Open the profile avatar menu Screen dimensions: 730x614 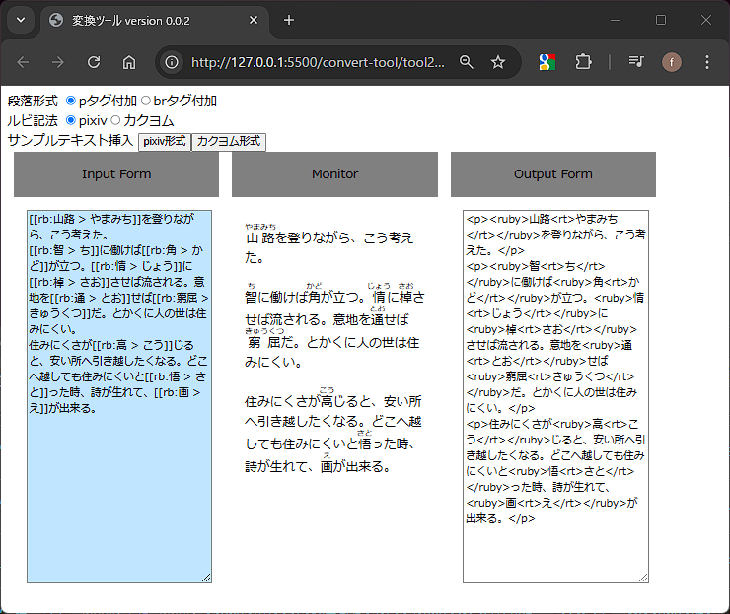tap(672, 62)
